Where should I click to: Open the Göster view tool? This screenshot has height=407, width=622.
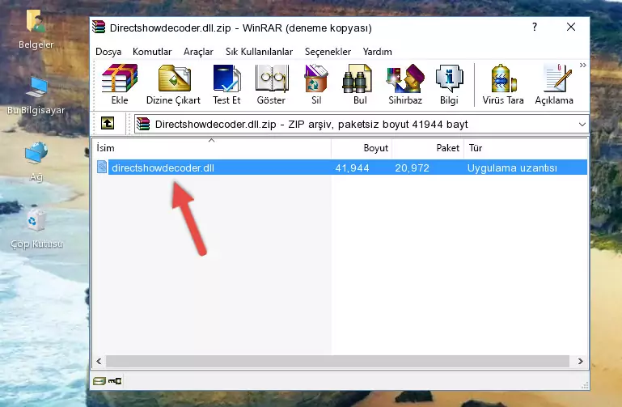pyautogui.click(x=271, y=84)
